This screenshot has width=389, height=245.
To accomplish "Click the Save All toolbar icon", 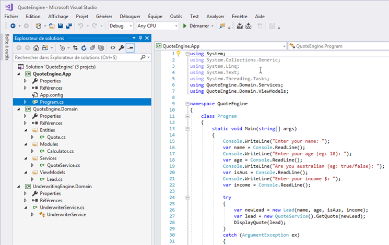I will coord(68,26).
